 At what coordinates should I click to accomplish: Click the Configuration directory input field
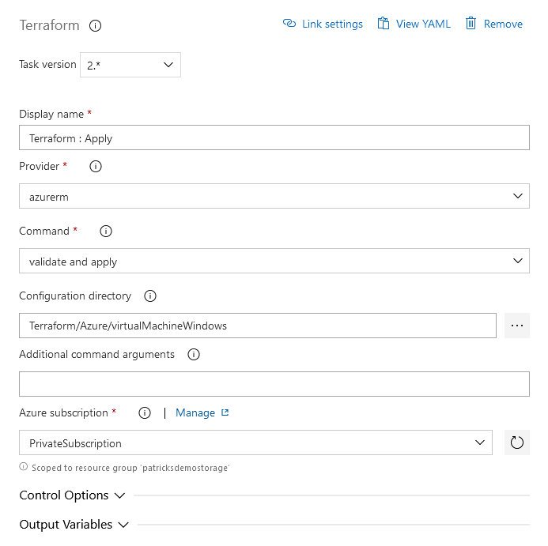point(258,326)
